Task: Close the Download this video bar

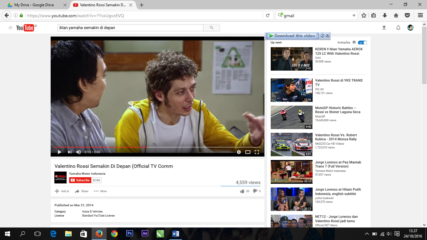Action: 327,35
